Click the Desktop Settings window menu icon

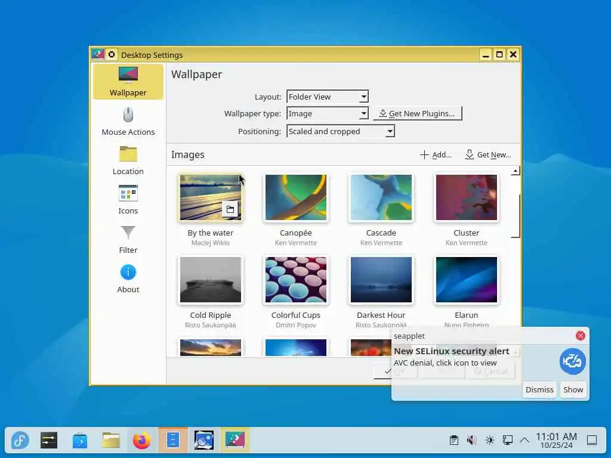97,54
